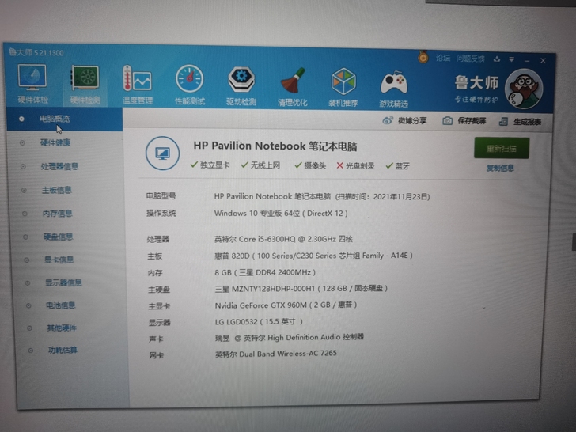Click 鲁大师 mascot avatar
The width and height of the screenshot is (576, 432).
524,89
